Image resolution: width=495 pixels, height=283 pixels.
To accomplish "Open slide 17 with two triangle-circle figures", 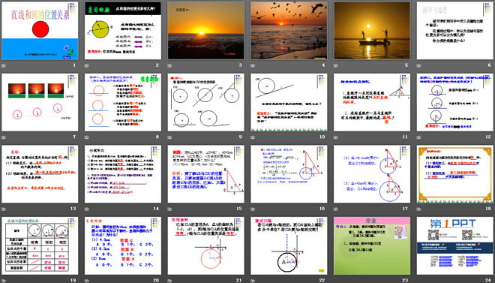I will 372,174.
